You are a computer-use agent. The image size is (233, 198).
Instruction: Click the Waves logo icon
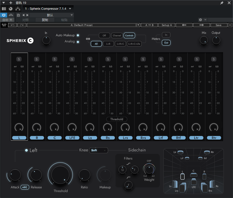pyautogui.click(x=4, y=25)
